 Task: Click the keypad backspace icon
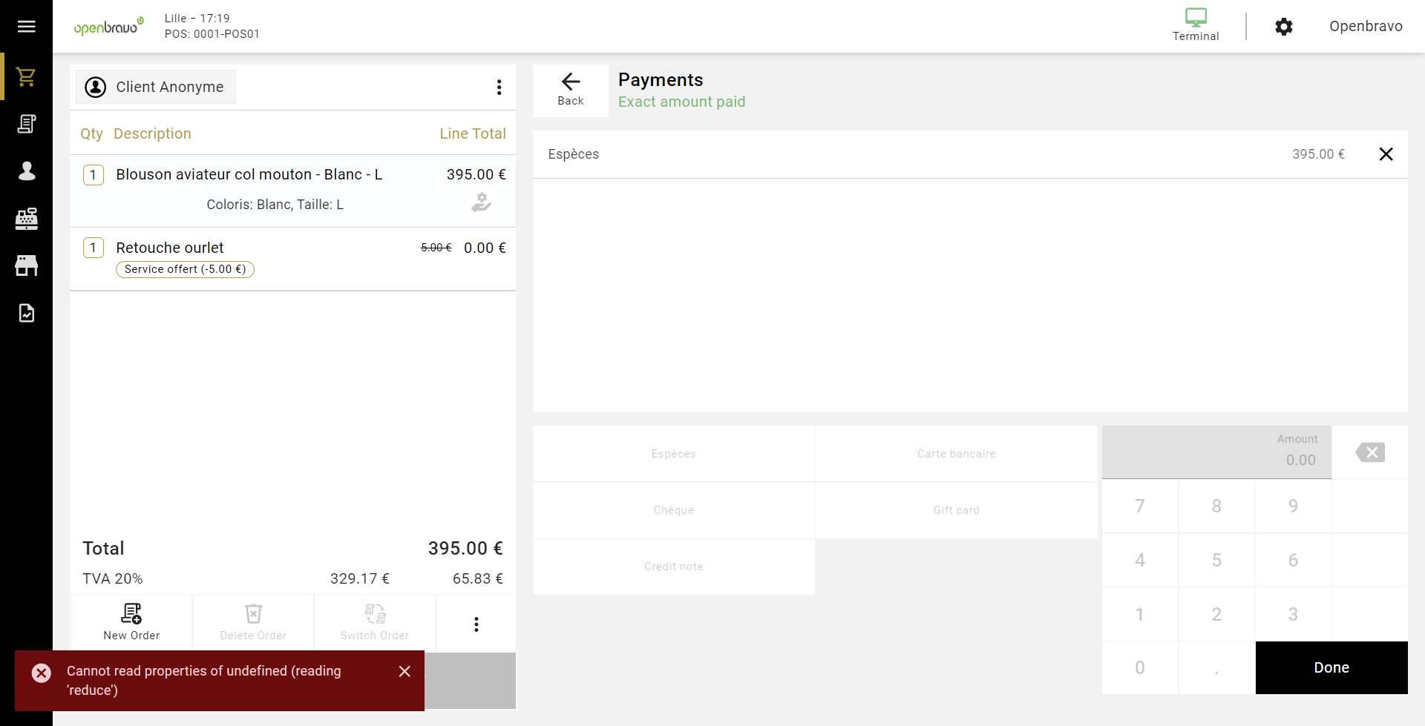tap(1369, 452)
